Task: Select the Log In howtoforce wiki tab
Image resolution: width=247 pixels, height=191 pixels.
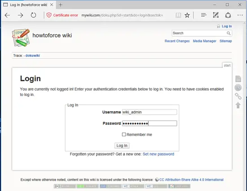Action: 28,5
